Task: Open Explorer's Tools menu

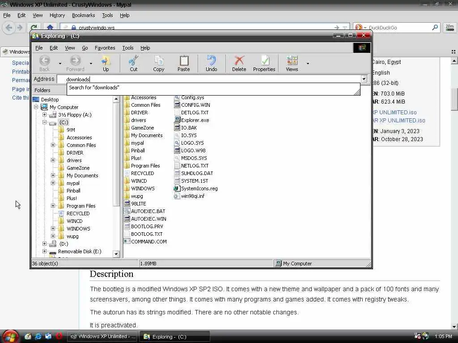Action: coord(127,48)
